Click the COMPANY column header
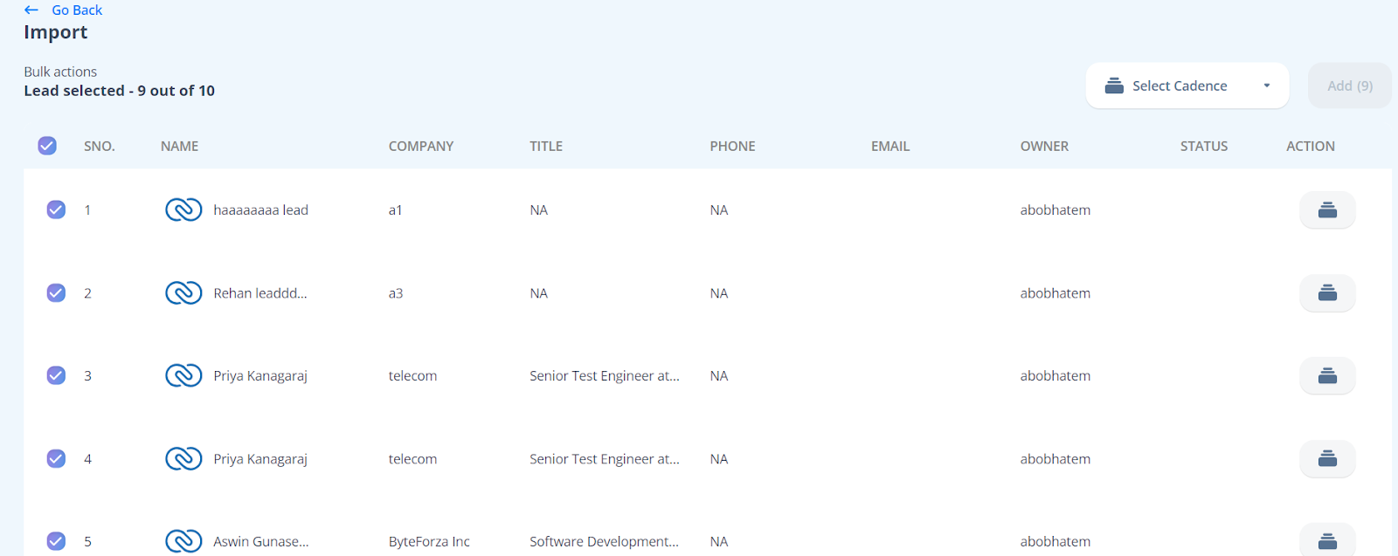 [420, 147]
